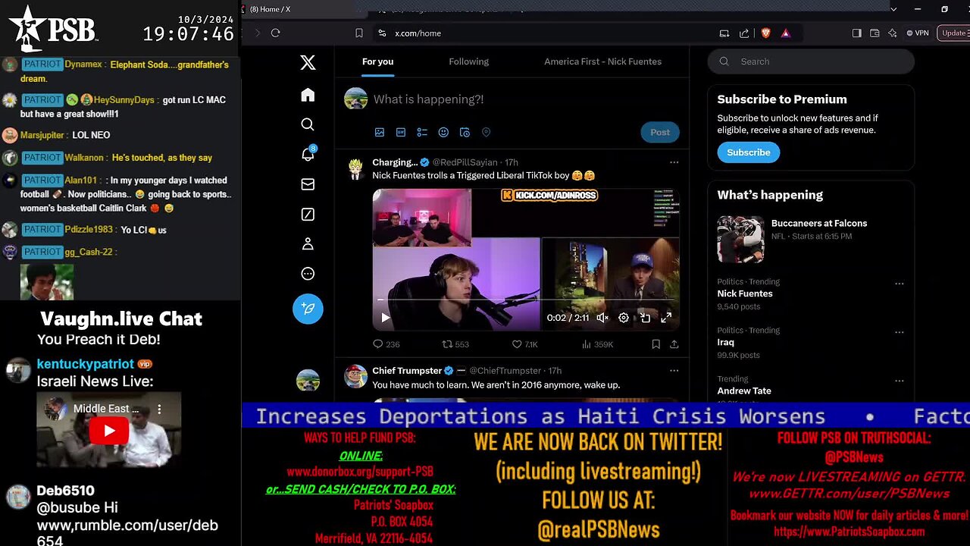Play the Middle East YouTube thumbnail
Viewport: 970px width, 546px height.
point(109,431)
